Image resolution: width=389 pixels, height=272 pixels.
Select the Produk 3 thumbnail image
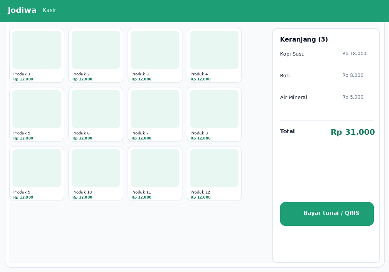(155, 50)
